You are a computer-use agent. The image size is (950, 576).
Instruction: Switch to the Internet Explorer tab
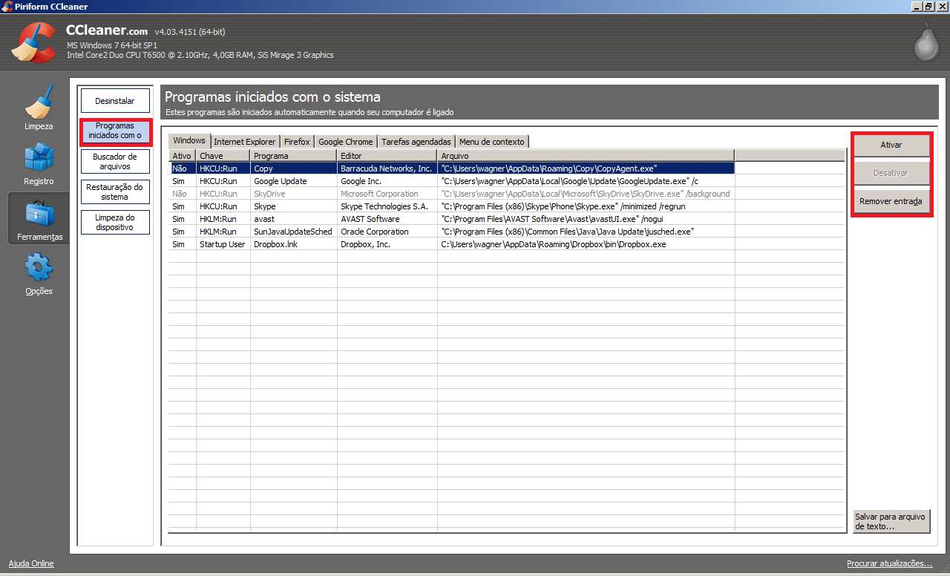click(245, 142)
